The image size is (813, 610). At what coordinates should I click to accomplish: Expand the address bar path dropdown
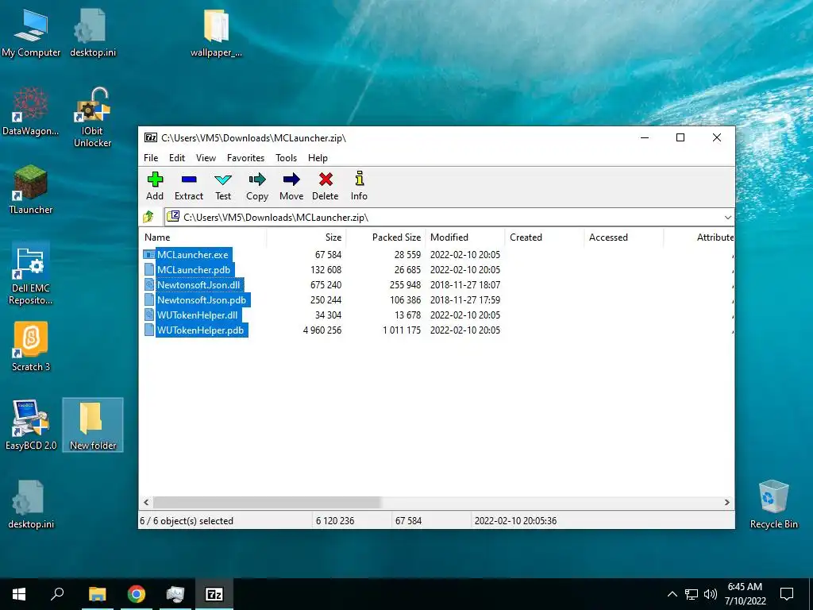[727, 218]
